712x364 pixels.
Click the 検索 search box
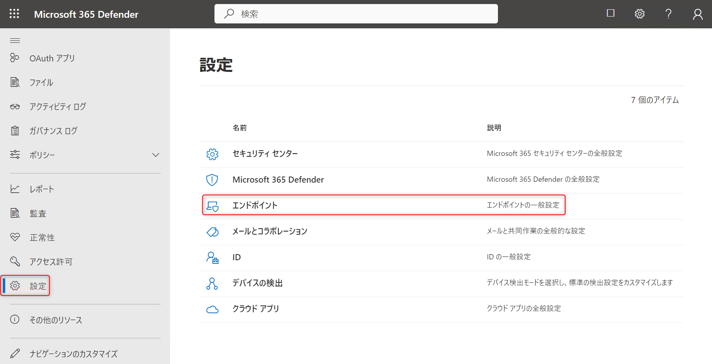355,14
